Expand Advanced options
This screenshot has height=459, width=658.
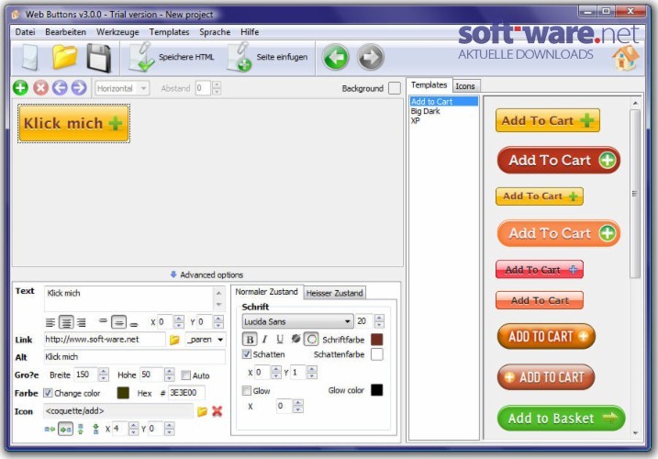pyautogui.click(x=206, y=274)
